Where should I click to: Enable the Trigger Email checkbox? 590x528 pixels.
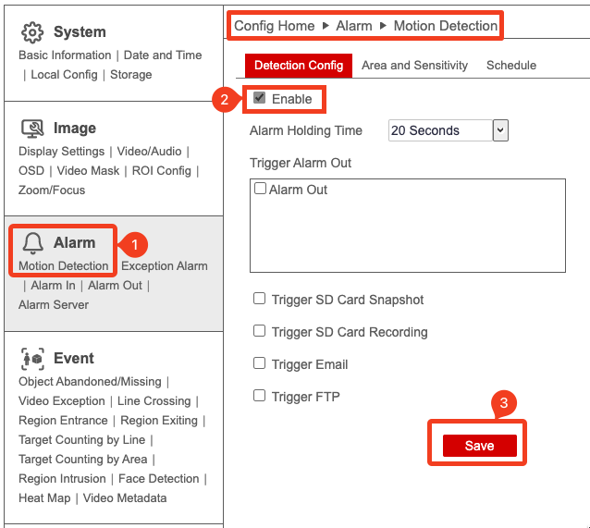260,364
